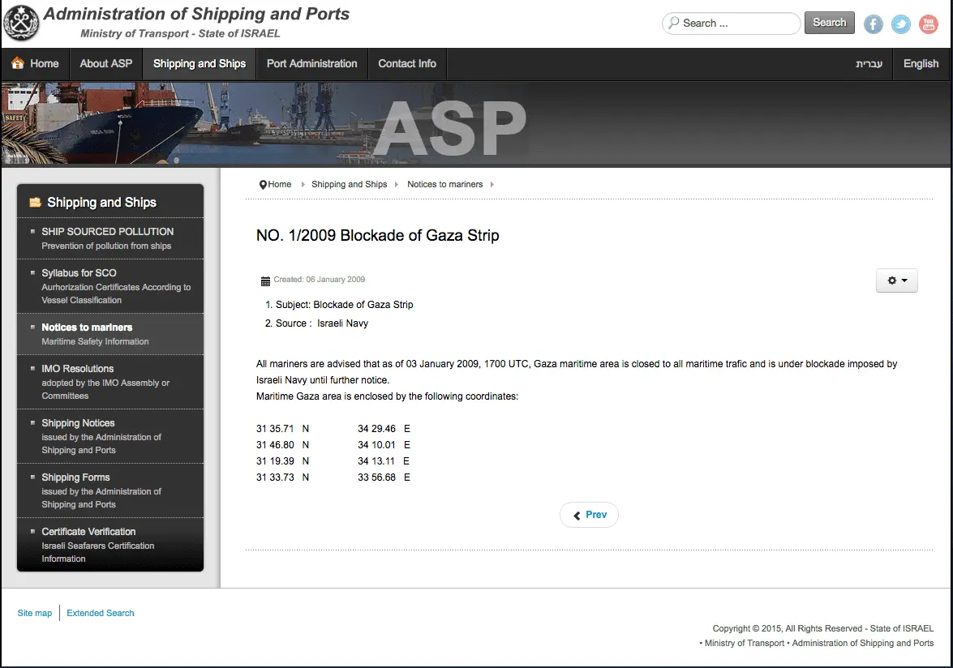Go to the Prev article
Screen dimensions: 953x668
(x=589, y=515)
